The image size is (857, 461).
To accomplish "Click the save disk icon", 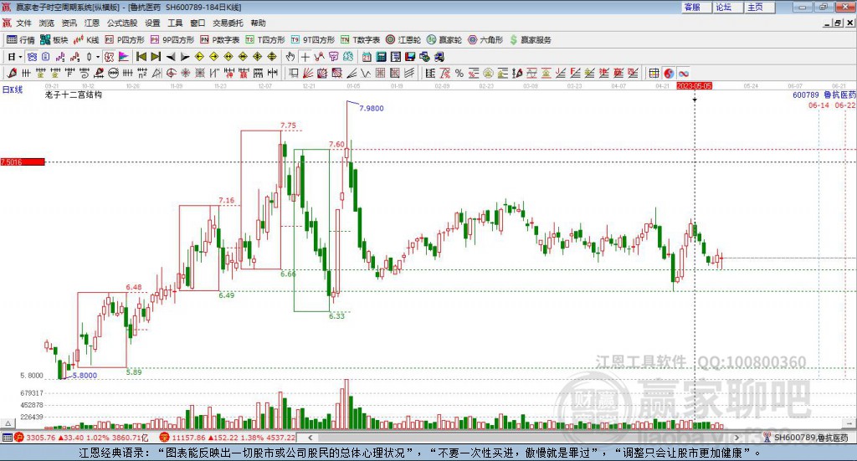I will 410,57.
